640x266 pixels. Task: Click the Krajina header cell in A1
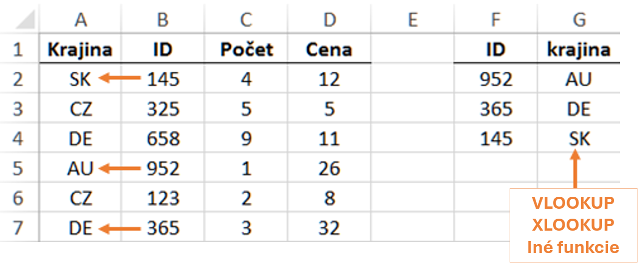[x=80, y=49]
